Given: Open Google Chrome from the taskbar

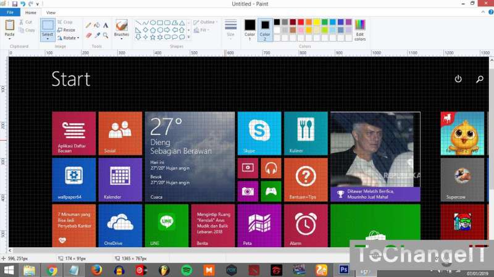Looking at the screenshot, I should (x=52, y=270).
